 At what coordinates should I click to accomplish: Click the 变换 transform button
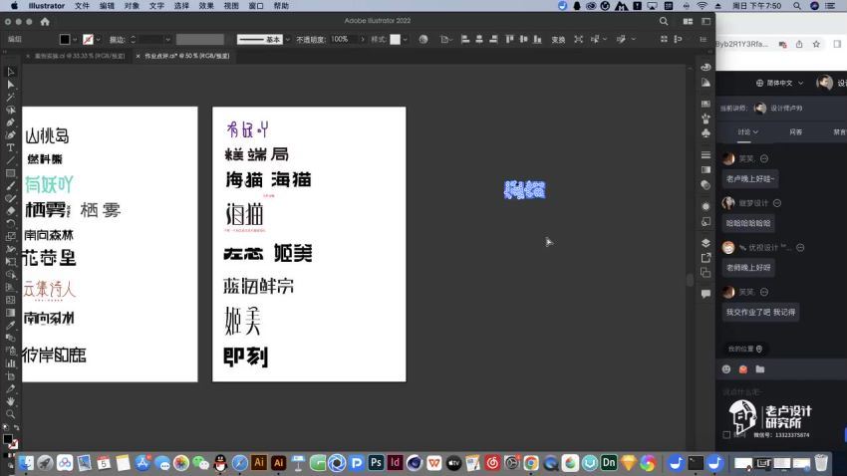tap(558, 40)
